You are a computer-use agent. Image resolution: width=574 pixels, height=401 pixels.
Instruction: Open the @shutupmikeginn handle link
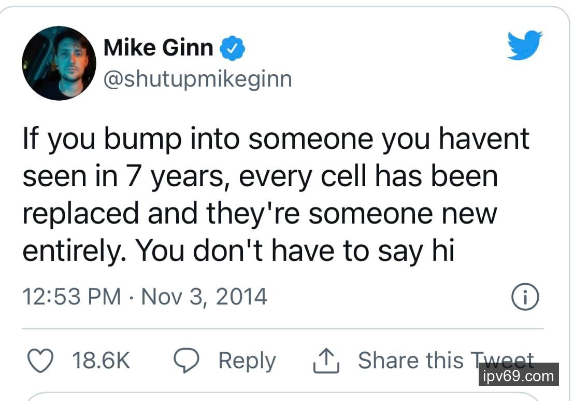197,79
